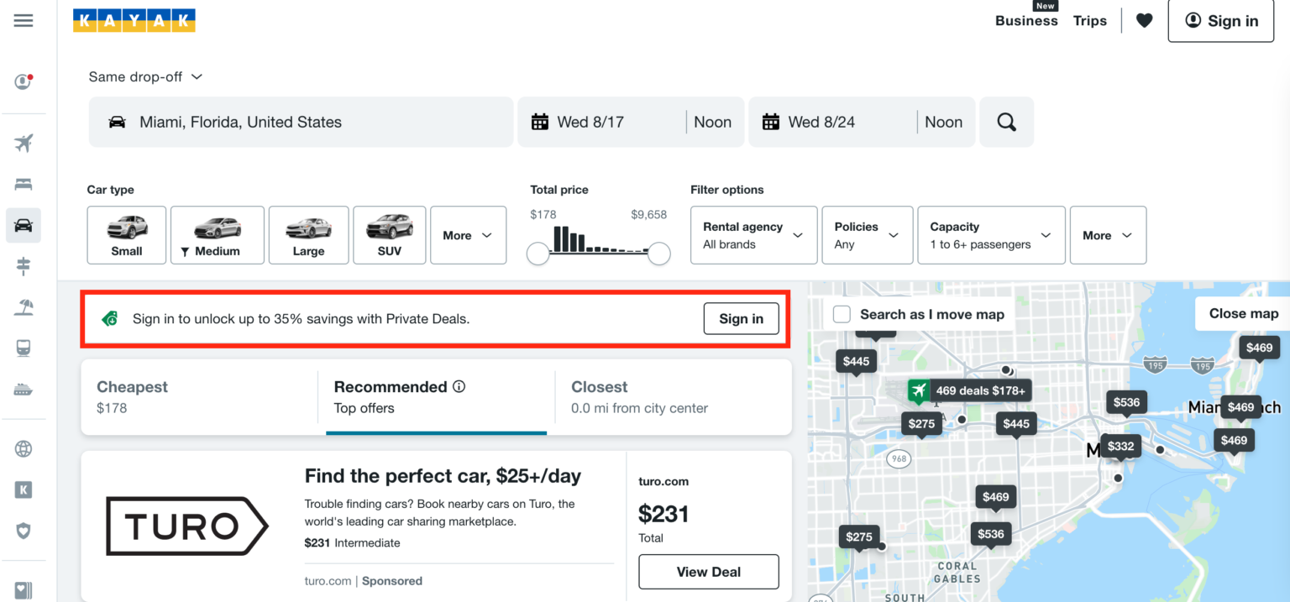Click the cruise ship icon
The width and height of the screenshot is (1290, 602).
click(x=23, y=388)
